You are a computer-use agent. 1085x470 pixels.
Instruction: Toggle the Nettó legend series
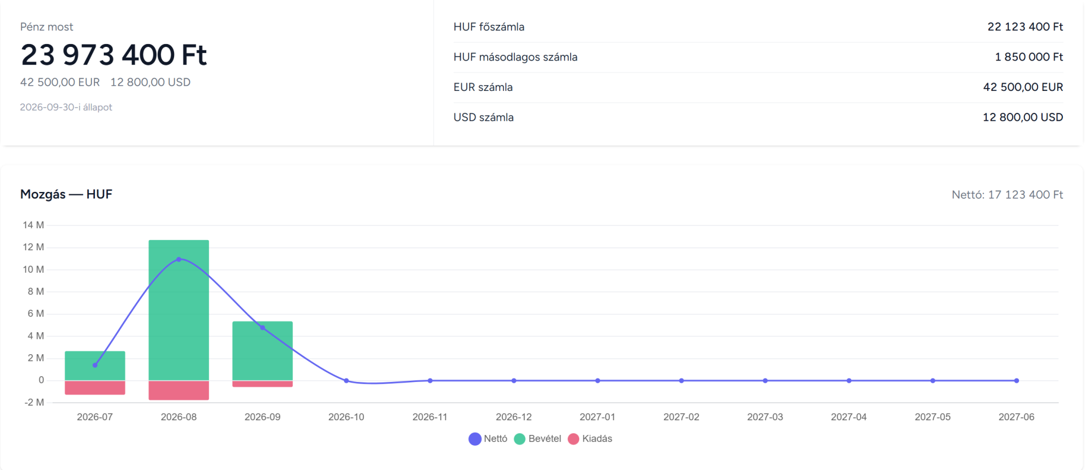488,439
